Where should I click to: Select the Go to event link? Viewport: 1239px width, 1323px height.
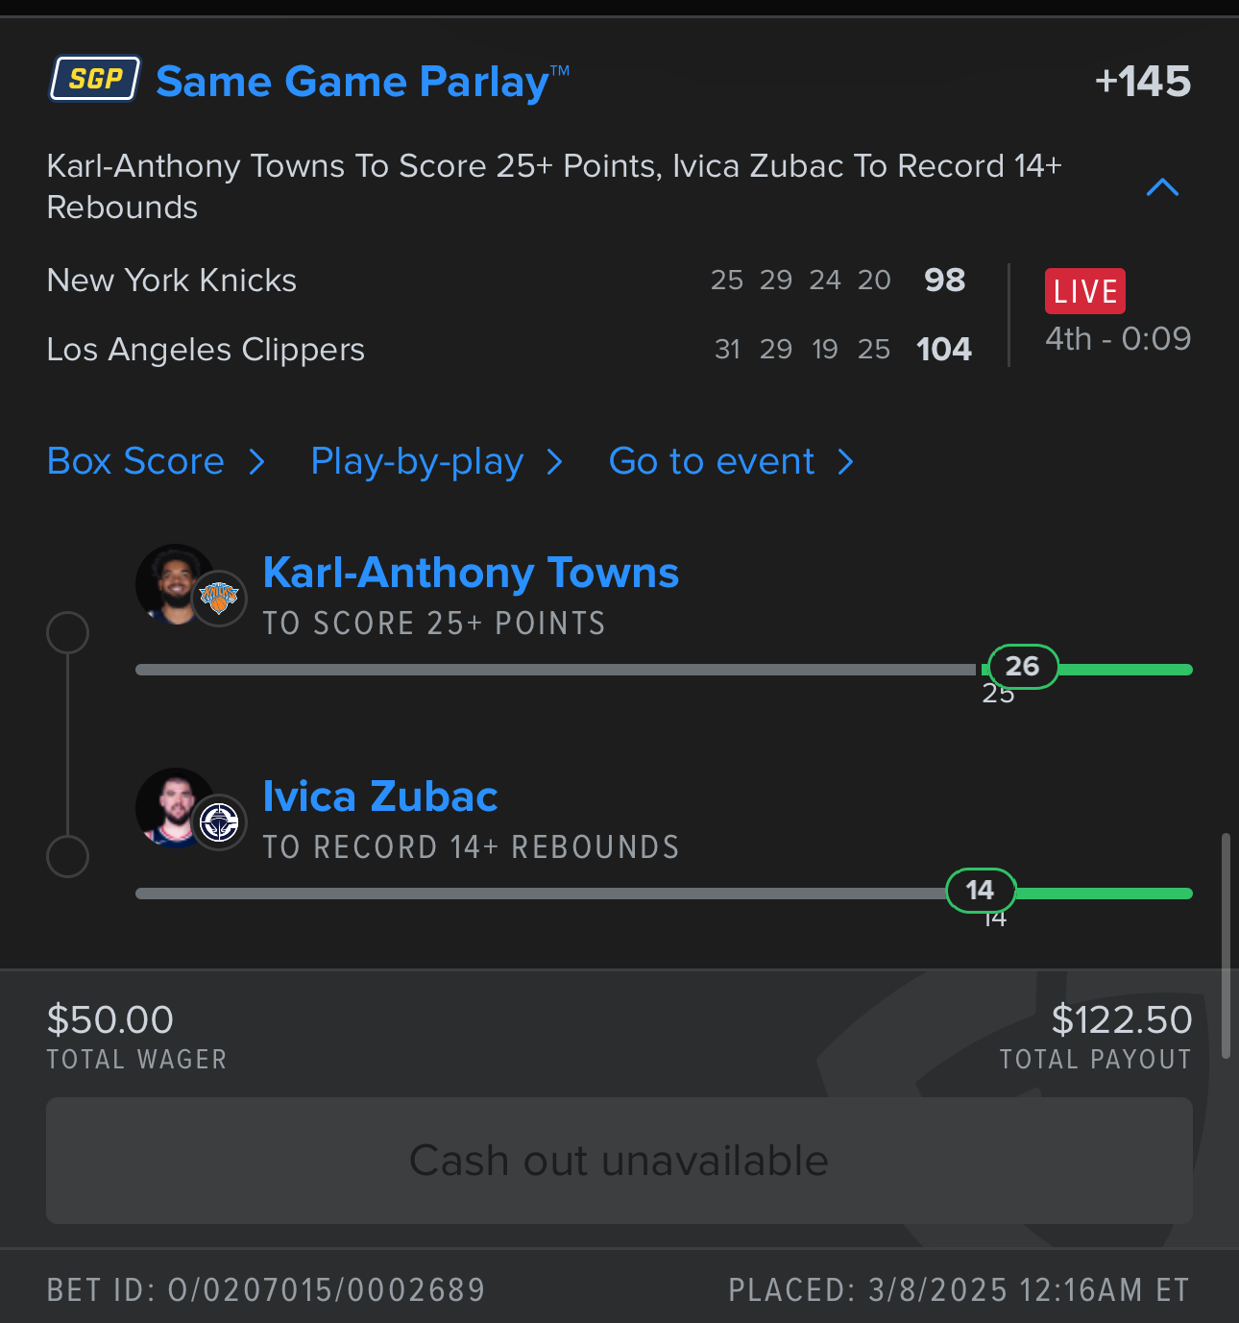pos(712,461)
